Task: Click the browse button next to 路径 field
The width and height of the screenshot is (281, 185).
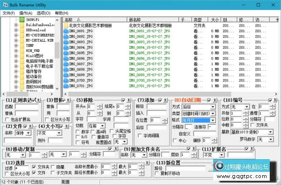Action: (211, 169)
